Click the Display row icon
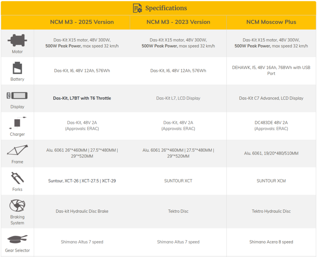This screenshot has width=317, height=257. (x=17, y=95)
